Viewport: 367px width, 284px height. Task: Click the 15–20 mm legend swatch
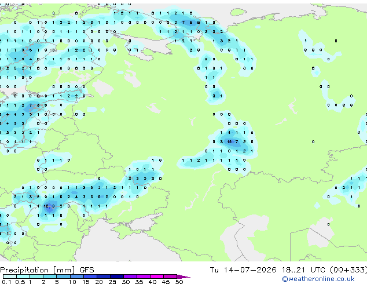[90, 276]
